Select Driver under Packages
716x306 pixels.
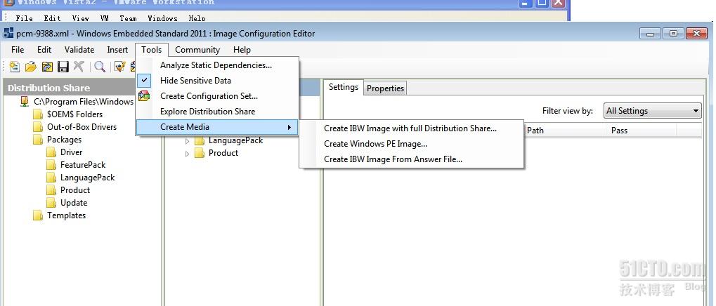click(71, 152)
